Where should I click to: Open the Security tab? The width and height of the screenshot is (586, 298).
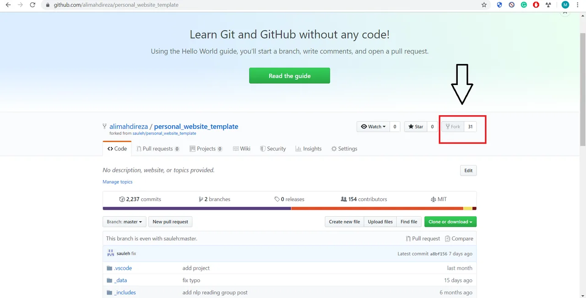click(x=273, y=149)
